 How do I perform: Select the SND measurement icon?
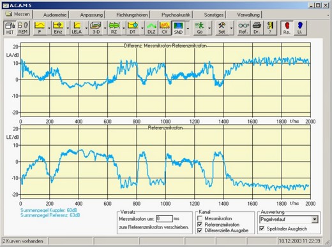tap(178, 28)
